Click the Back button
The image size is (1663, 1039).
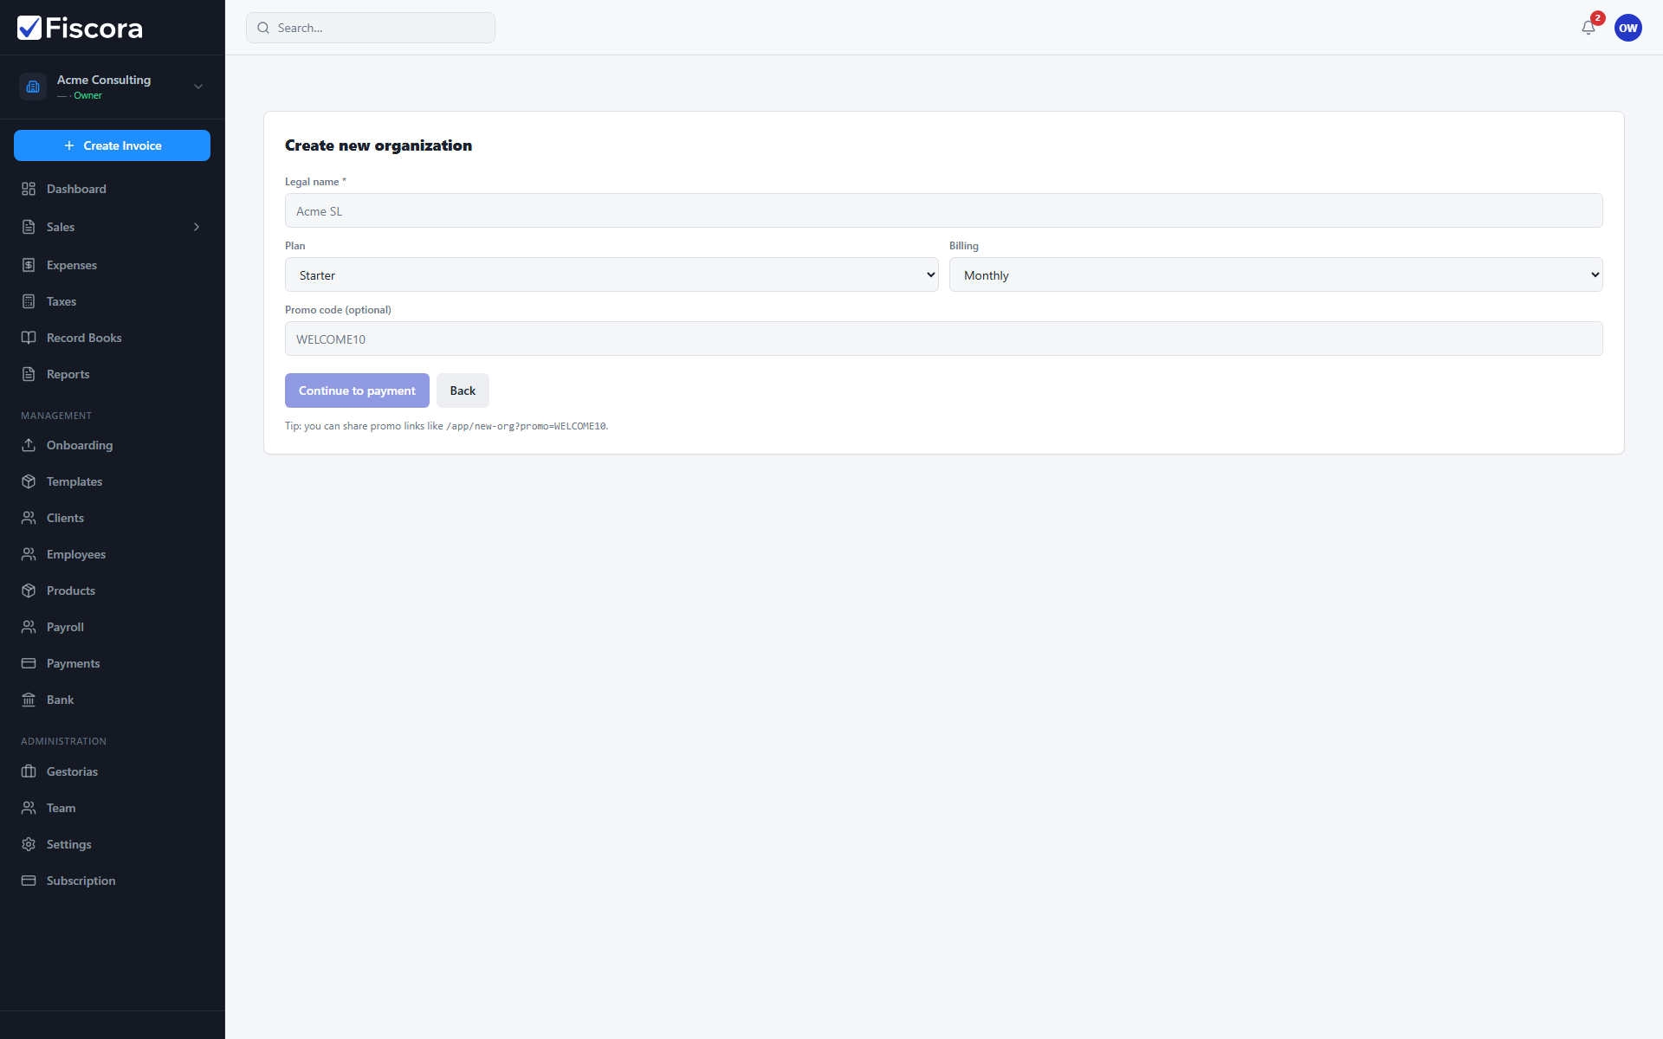[463, 390]
